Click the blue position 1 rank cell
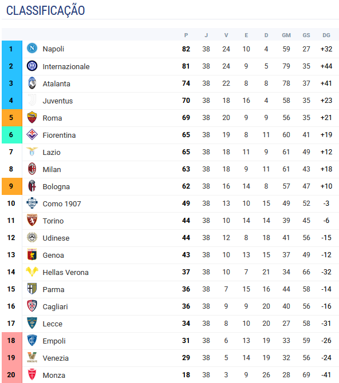This screenshot has width=339, height=383. pos(12,49)
